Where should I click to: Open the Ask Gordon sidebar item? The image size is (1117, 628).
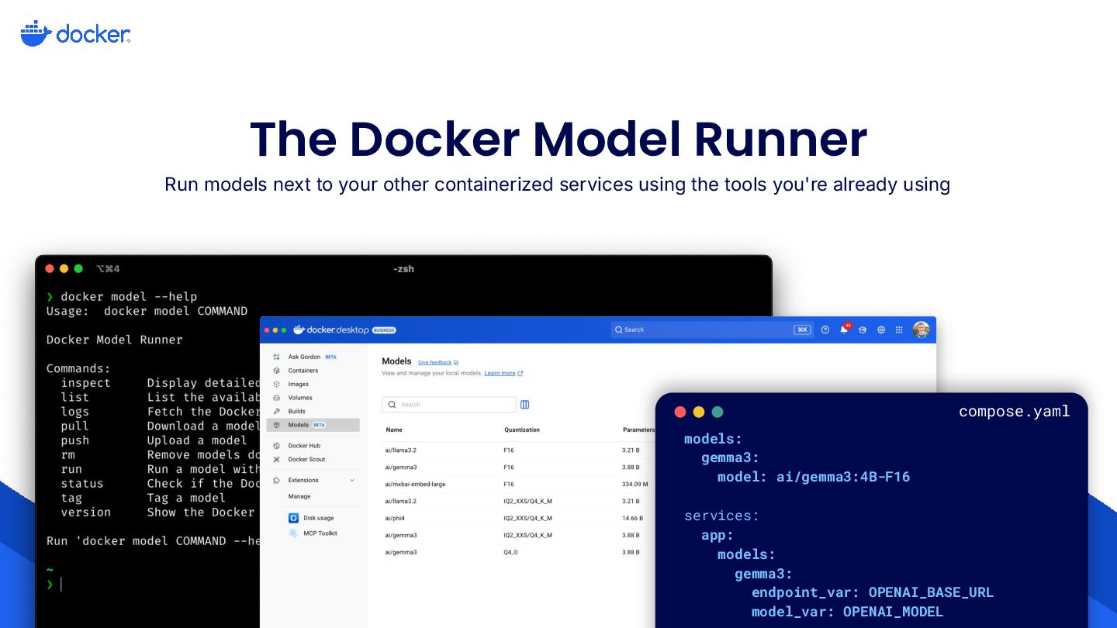306,357
